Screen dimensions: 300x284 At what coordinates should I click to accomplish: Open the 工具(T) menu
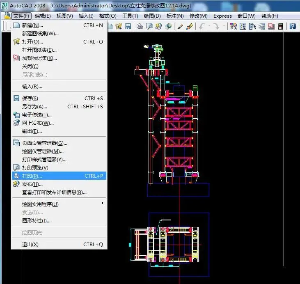[x=130, y=16]
